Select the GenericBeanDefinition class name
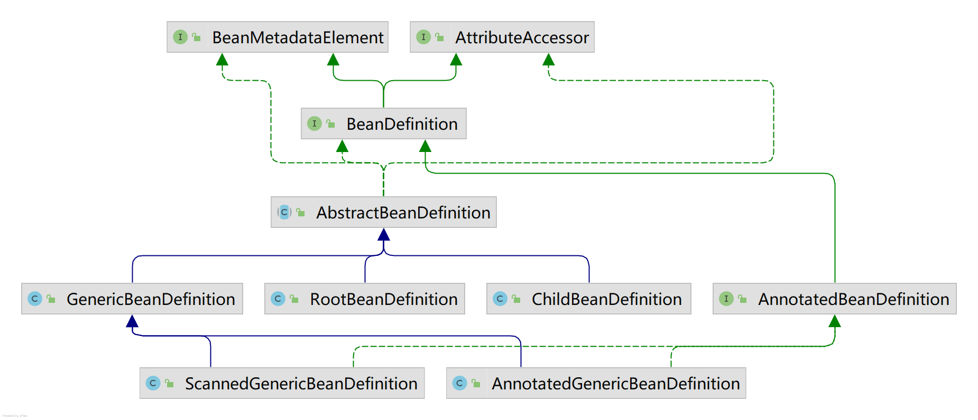 coord(151,299)
